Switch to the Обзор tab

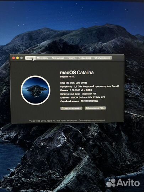click(x=30, y=58)
